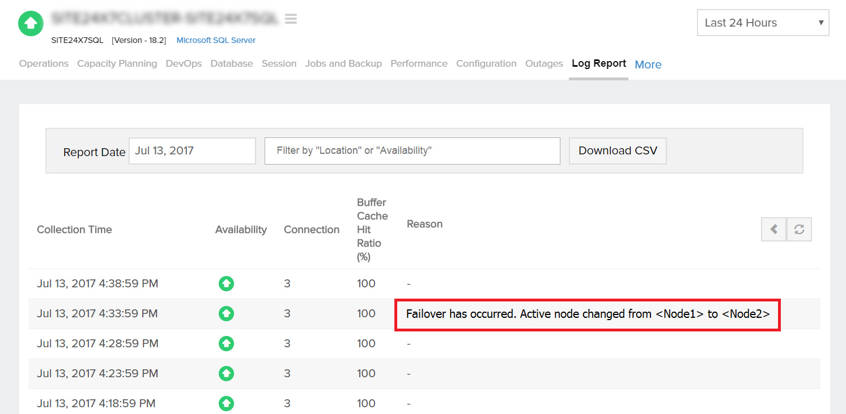Open the Report Date picker
Viewport: 846px width, 414px height.
point(192,150)
